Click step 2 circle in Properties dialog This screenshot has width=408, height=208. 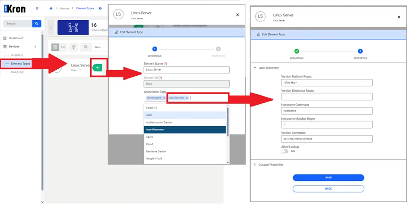(360, 51)
